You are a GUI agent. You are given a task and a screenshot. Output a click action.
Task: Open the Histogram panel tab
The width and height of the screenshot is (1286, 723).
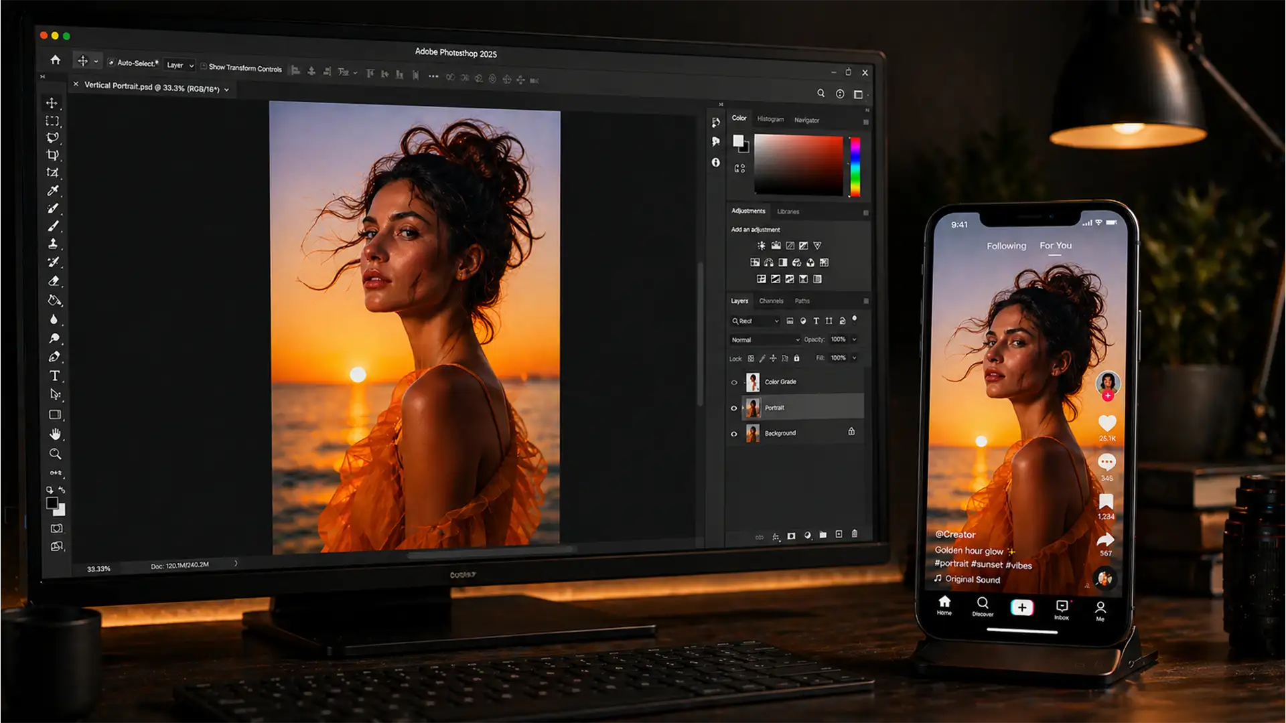[x=770, y=120]
